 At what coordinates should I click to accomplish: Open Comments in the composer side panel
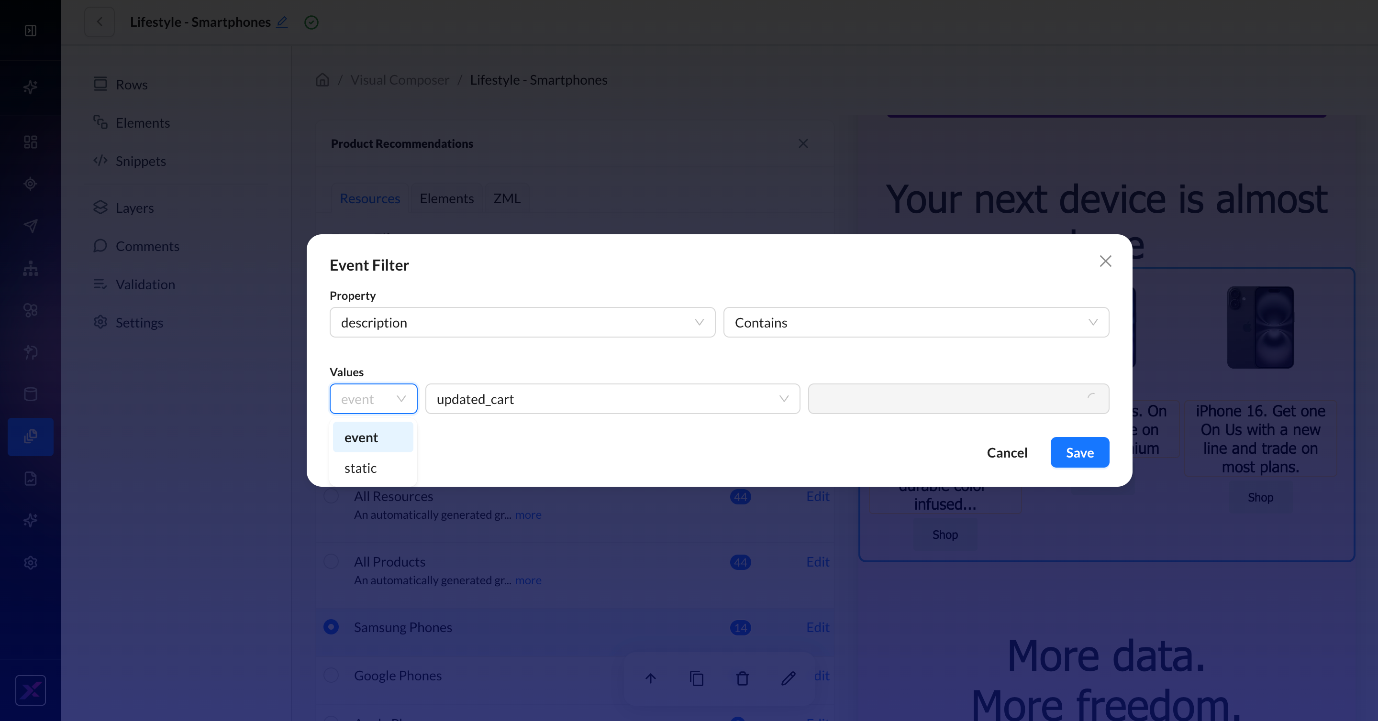[148, 246]
